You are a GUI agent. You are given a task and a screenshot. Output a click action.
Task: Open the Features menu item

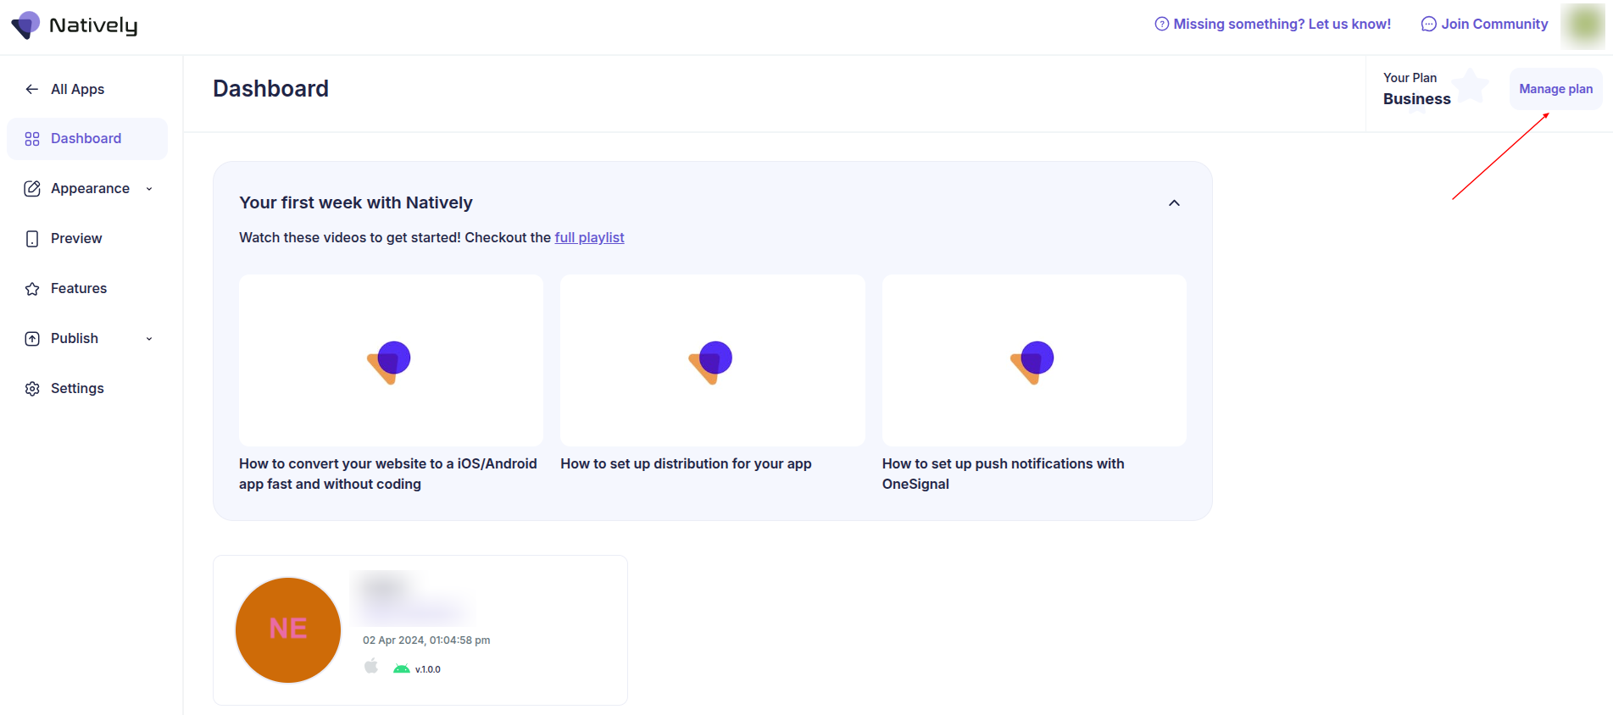[x=79, y=289]
